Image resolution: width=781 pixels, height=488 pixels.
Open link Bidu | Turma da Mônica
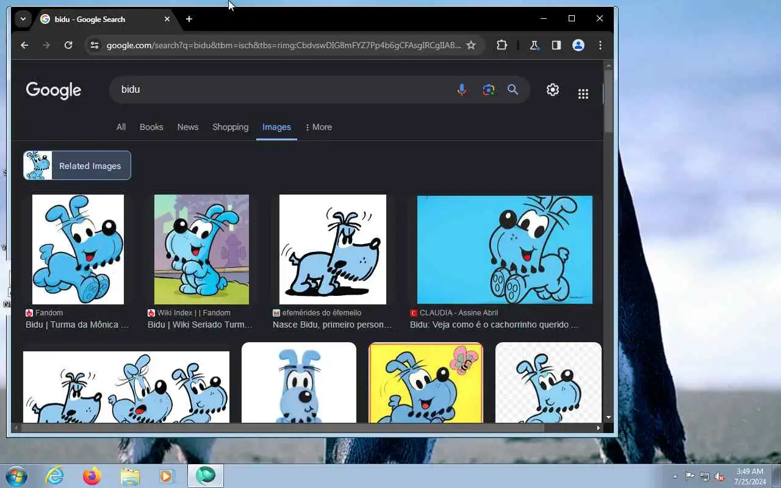[x=77, y=325]
